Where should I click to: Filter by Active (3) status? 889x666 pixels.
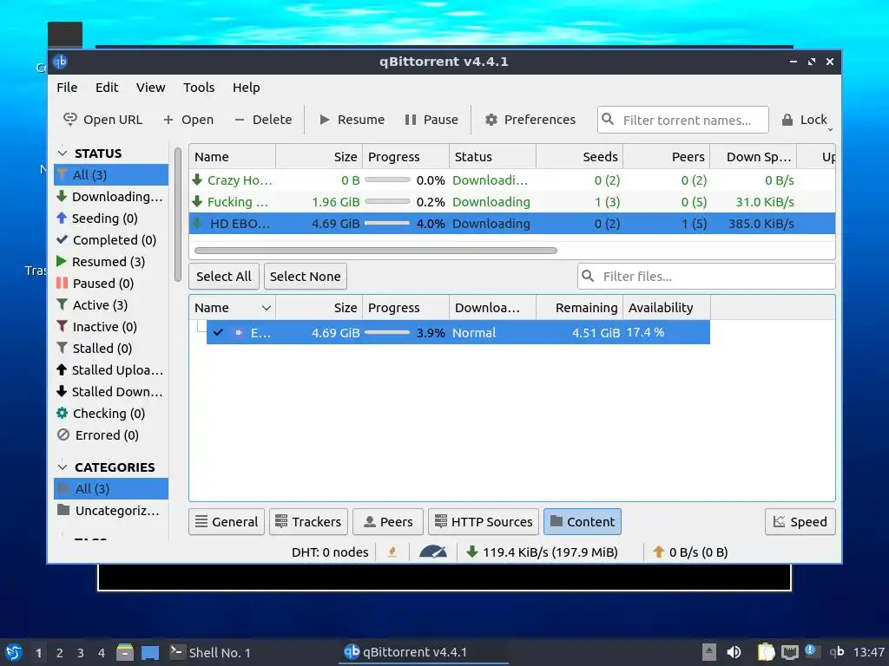click(x=111, y=305)
